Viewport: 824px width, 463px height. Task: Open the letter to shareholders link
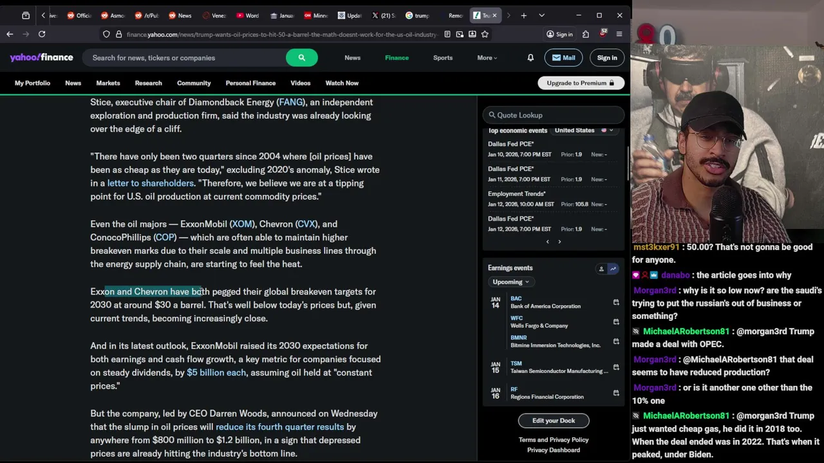pyautogui.click(x=151, y=183)
